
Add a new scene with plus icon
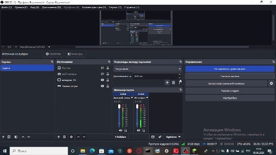[3, 137]
